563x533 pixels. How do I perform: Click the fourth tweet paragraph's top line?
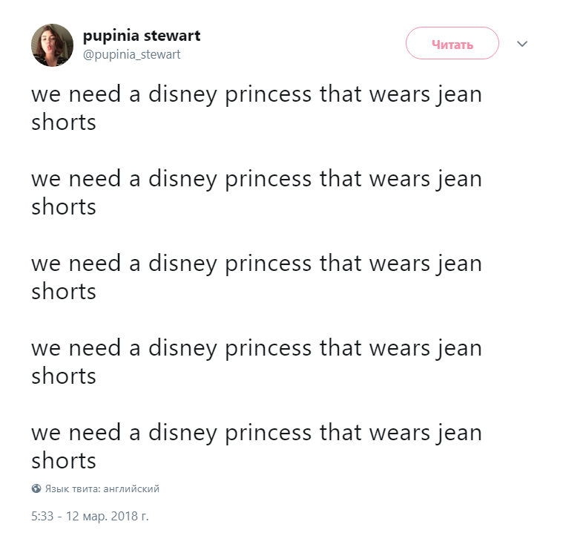[x=257, y=348]
